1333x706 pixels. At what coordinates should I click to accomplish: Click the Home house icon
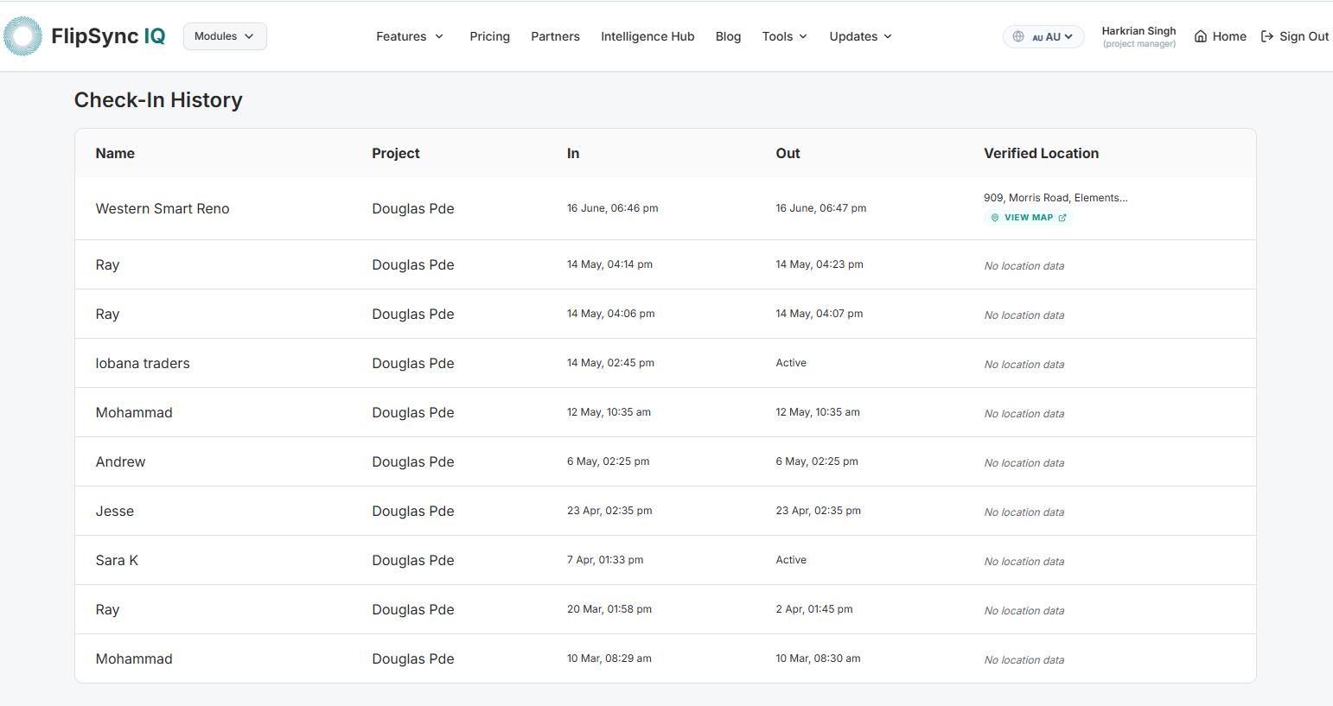coord(1201,36)
